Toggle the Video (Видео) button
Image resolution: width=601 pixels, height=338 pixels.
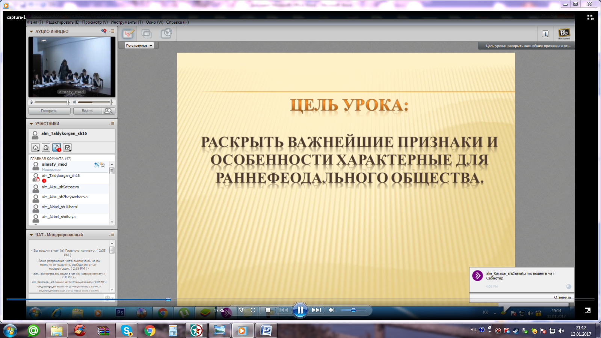87,111
